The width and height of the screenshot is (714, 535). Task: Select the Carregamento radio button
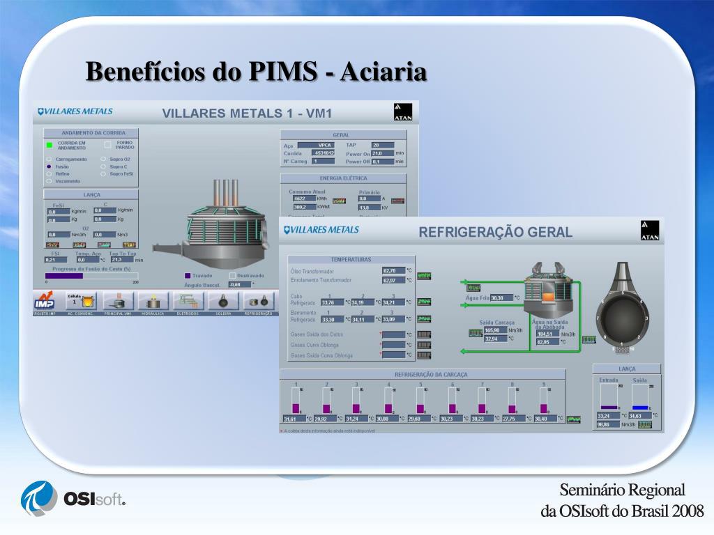click(x=49, y=160)
